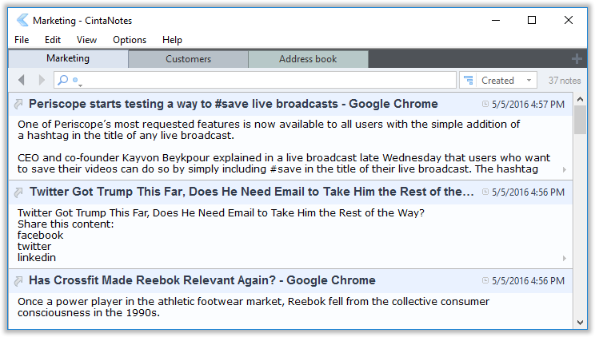
Task: Minimize the CintaNotes window
Action: pyautogui.click(x=496, y=20)
